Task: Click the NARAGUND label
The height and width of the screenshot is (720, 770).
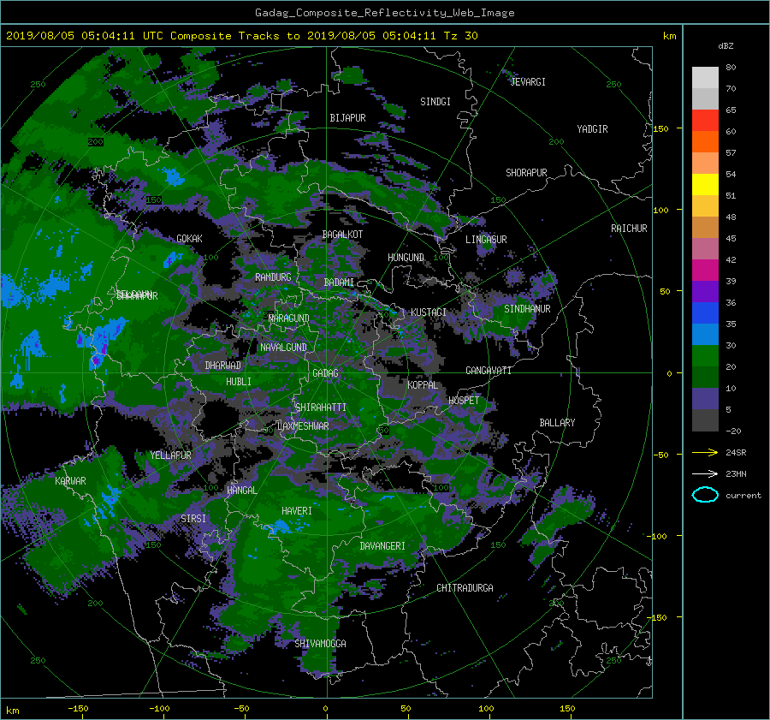Action: pos(289,318)
